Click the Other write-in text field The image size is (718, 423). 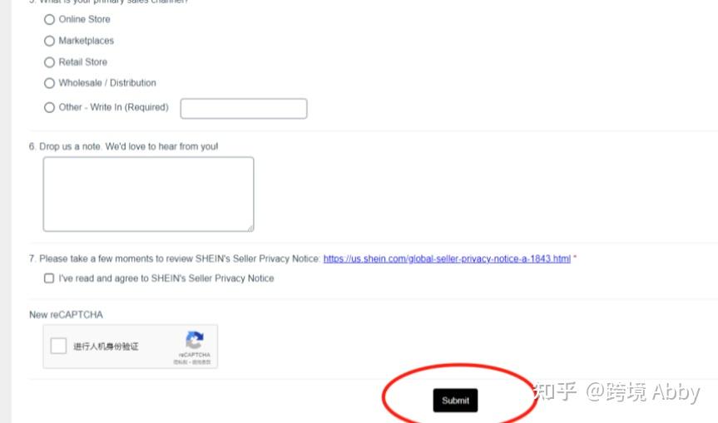pos(244,109)
